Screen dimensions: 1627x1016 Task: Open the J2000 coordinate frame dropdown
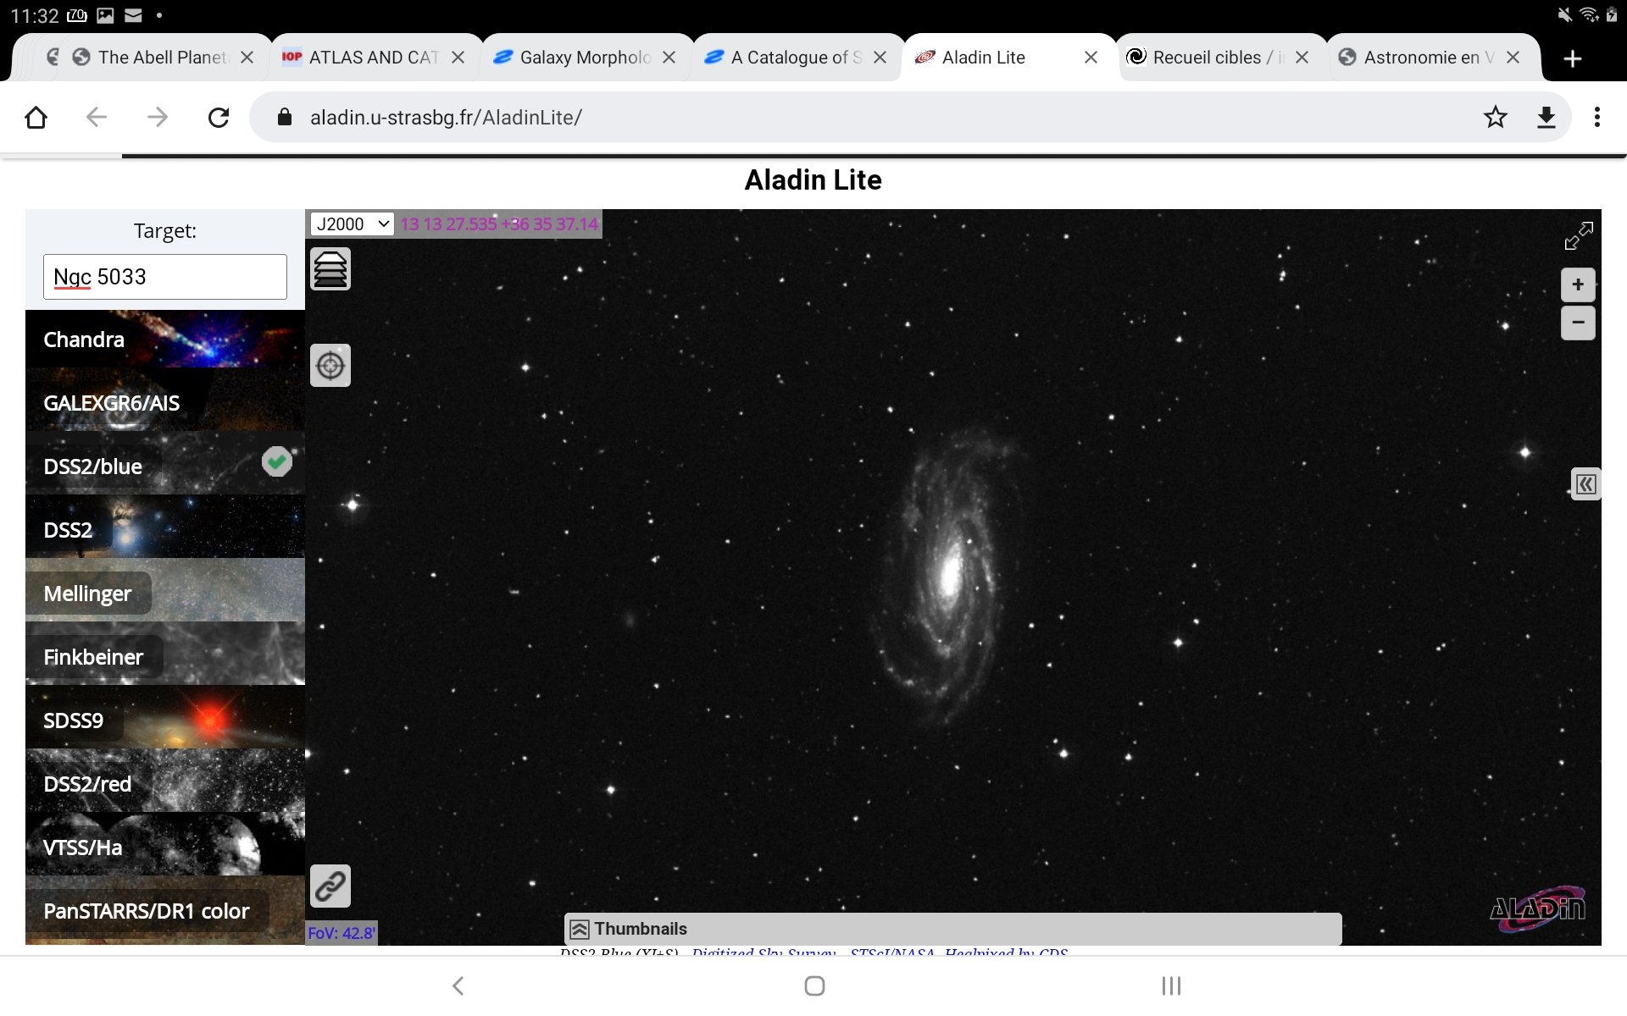tap(352, 224)
